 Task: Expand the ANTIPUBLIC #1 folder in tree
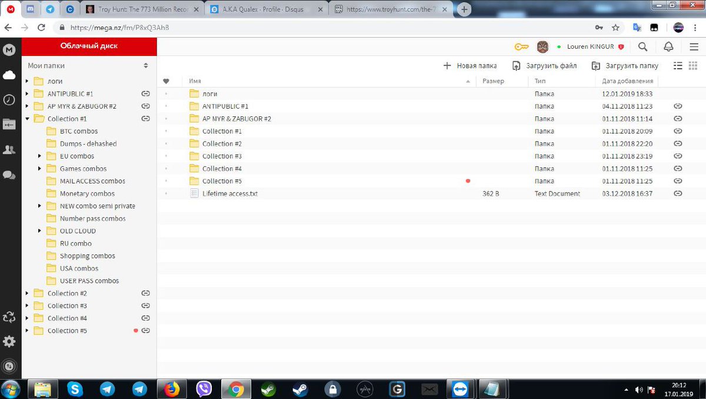point(27,93)
